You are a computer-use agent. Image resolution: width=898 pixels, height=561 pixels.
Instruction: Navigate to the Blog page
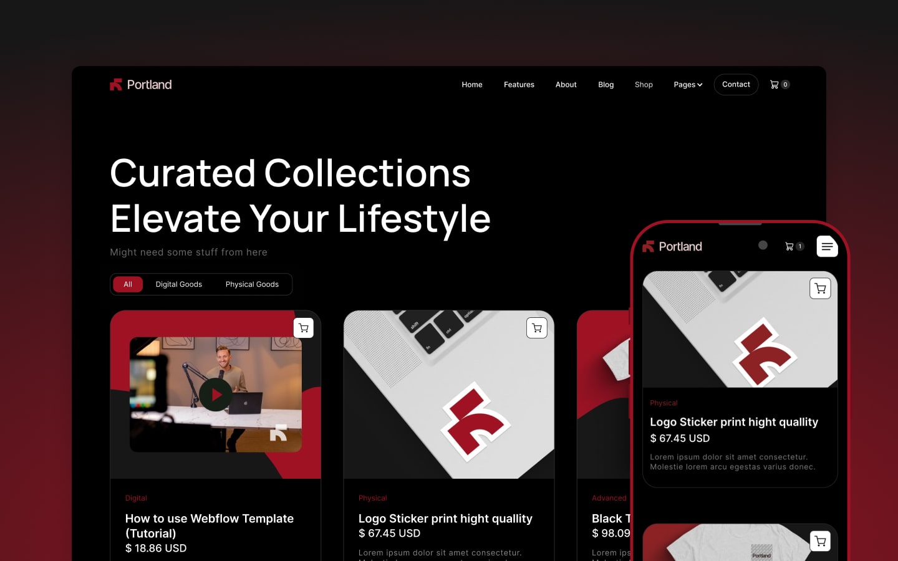pyautogui.click(x=606, y=85)
